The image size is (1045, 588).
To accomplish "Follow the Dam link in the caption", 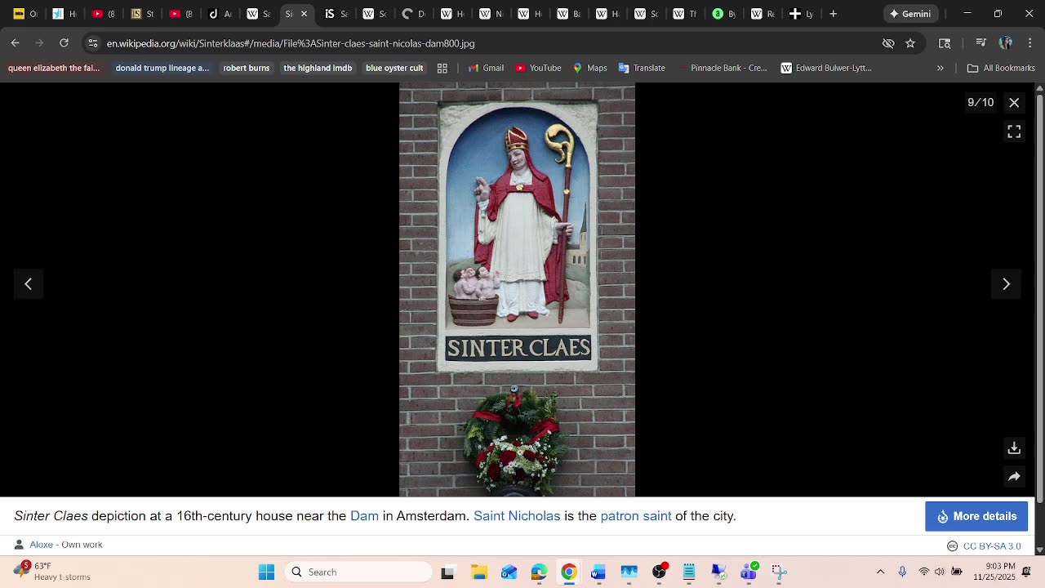I will tap(364, 516).
